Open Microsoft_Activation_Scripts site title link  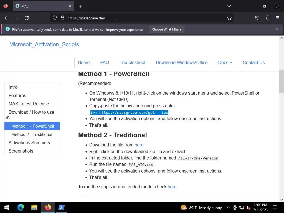[x=44, y=44]
